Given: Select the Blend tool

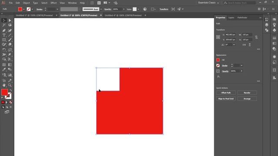Looking at the screenshot, I should click(x=10, y=69).
